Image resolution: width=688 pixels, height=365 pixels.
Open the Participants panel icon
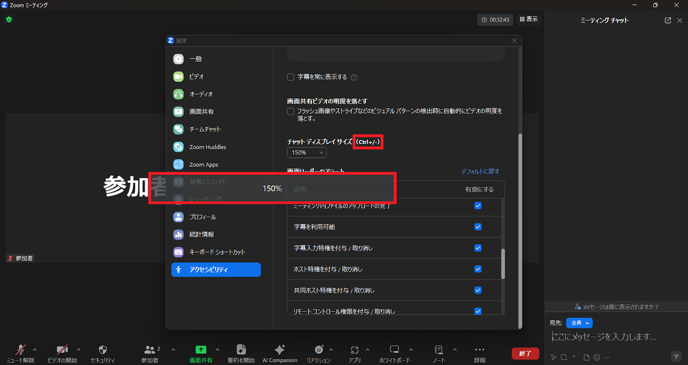pos(150,350)
